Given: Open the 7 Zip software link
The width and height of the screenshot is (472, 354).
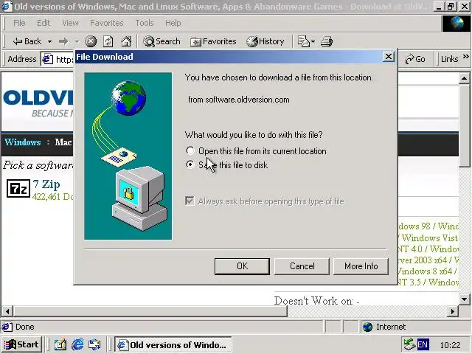Looking at the screenshot, I should click(46, 184).
